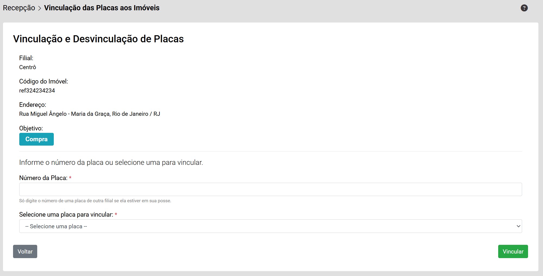This screenshot has width=543, height=276.
Task: Click the Código do Imóvel label
Action: click(43, 81)
